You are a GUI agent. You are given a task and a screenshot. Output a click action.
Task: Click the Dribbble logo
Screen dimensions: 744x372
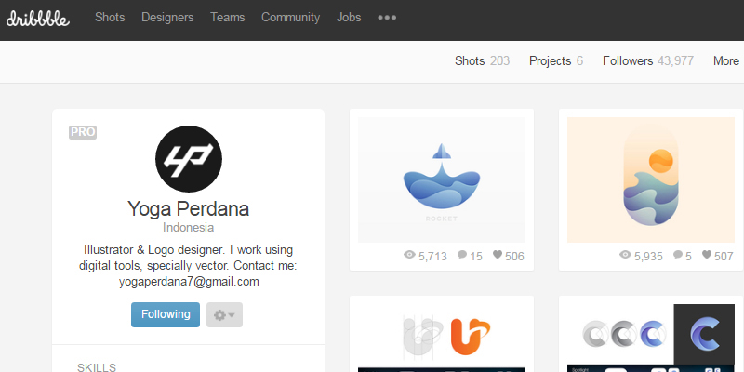[x=38, y=19]
